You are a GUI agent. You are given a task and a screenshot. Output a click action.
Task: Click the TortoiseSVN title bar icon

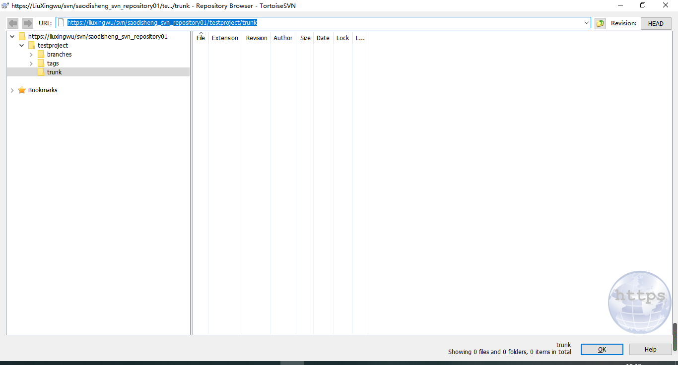point(5,5)
